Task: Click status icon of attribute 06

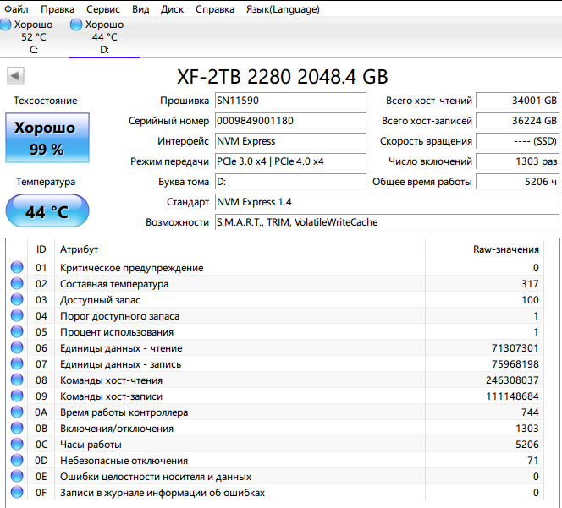Action: point(17,347)
